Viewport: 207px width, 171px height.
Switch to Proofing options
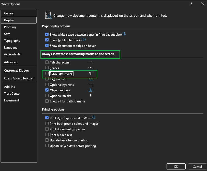(19, 27)
